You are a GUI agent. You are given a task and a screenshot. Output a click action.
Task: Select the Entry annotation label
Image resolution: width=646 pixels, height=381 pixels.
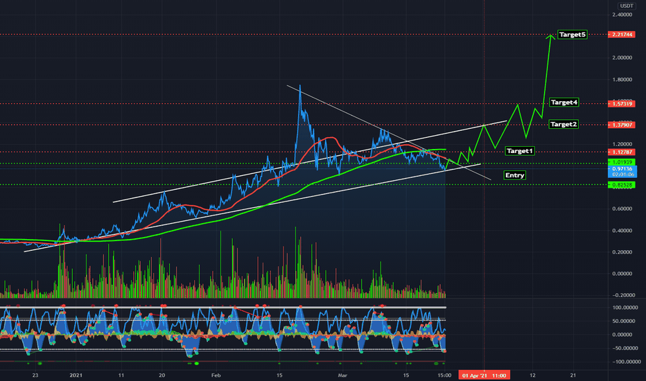click(514, 175)
